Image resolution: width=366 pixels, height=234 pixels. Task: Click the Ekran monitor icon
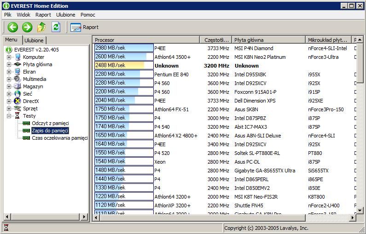17,72
